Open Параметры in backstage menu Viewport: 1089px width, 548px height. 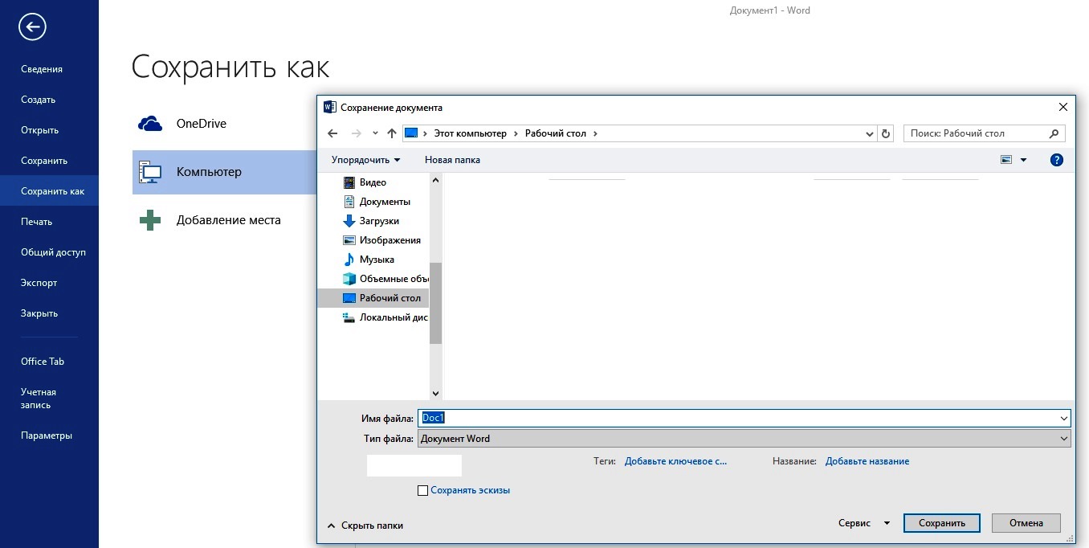[x=47, y=436]
